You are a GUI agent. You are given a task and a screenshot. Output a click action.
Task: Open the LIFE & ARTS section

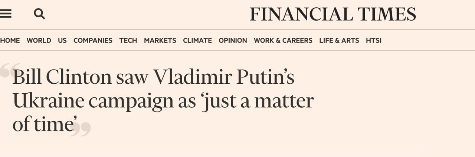pos(339,40)
